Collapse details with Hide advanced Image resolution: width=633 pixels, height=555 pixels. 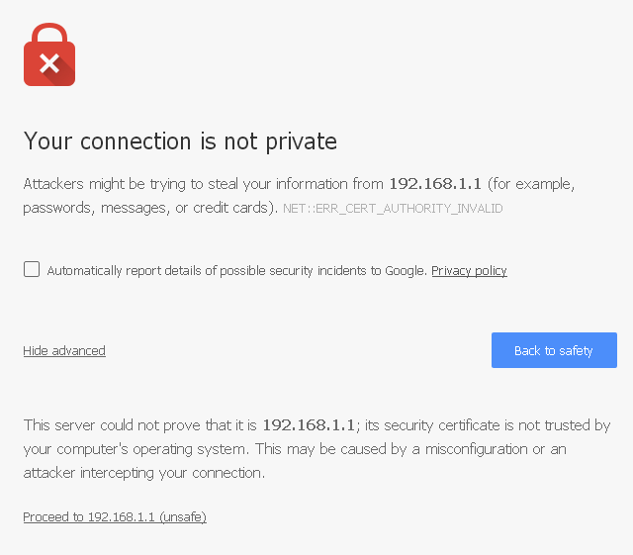pos(64,351)
